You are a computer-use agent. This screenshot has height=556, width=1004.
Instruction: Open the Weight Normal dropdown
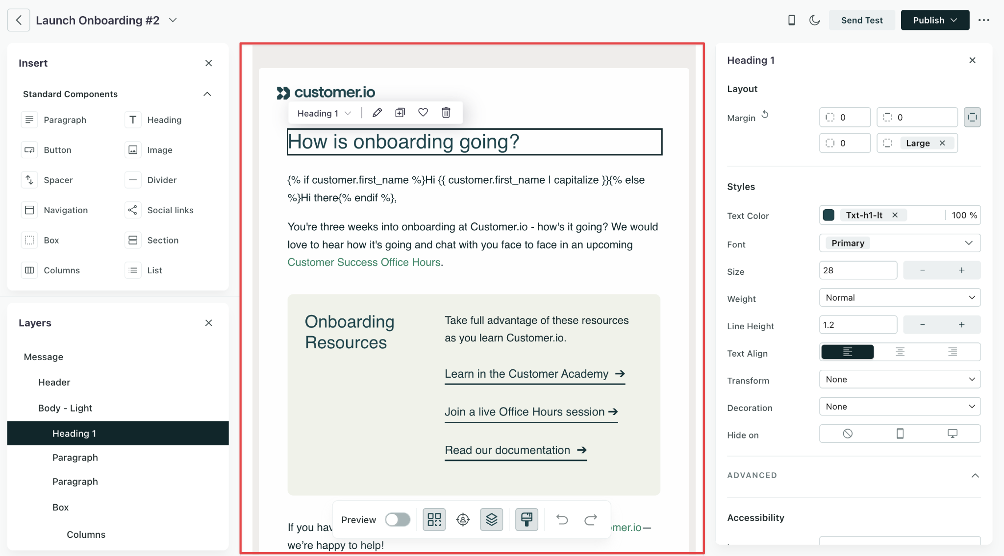tap(900, 297)
